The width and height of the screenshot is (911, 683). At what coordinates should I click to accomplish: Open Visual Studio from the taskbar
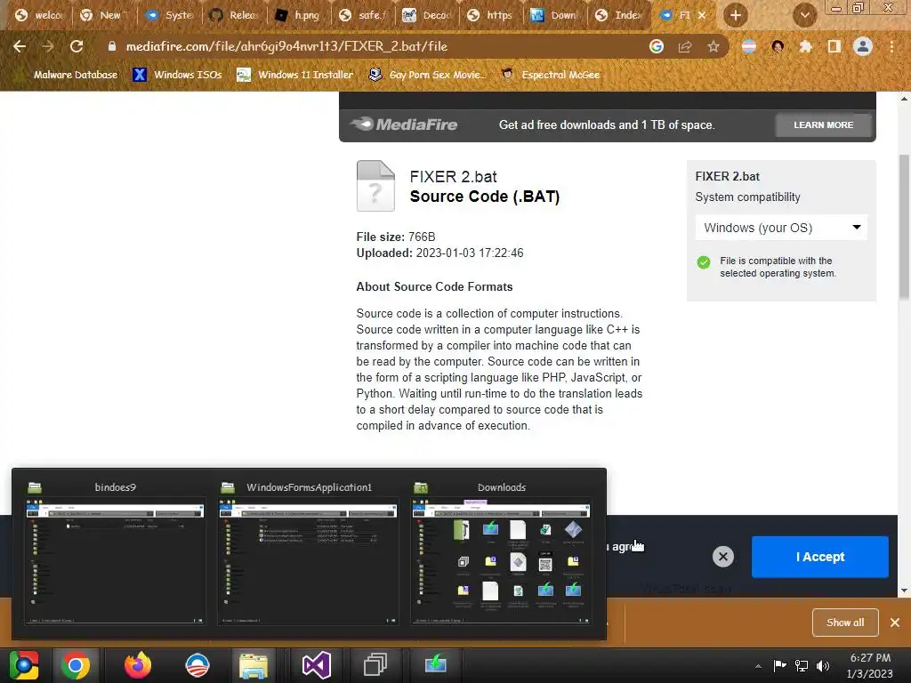coord(317,665)
